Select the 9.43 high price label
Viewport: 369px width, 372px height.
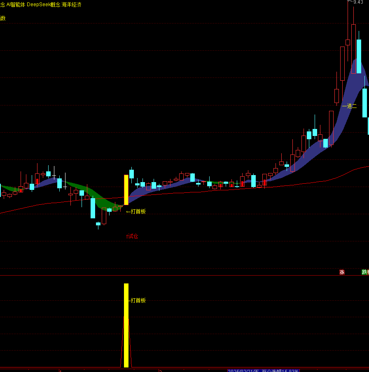pyautogui.click(x=358, y=2)
